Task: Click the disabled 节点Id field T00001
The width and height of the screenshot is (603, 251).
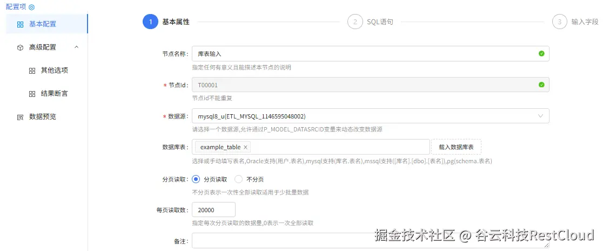Action: point(370,85)
